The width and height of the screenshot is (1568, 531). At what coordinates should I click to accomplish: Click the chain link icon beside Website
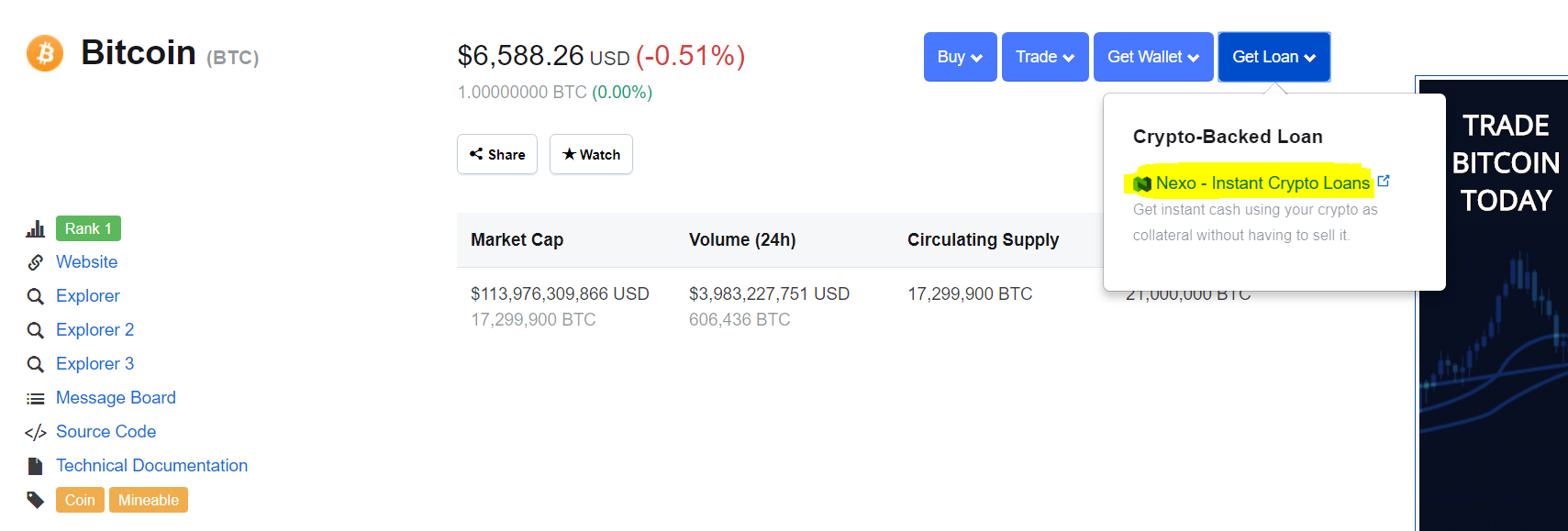[36, 262]
